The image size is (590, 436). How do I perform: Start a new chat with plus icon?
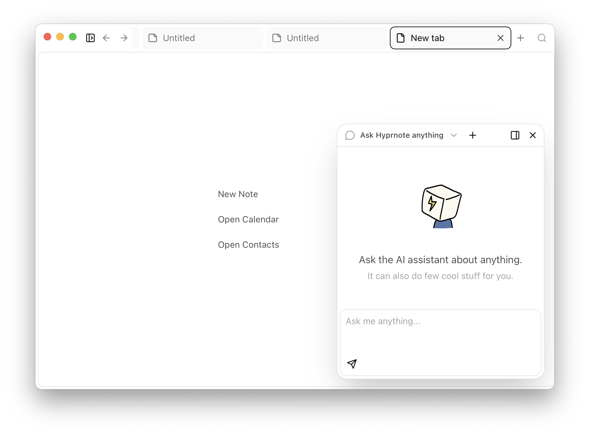[473, 135]
